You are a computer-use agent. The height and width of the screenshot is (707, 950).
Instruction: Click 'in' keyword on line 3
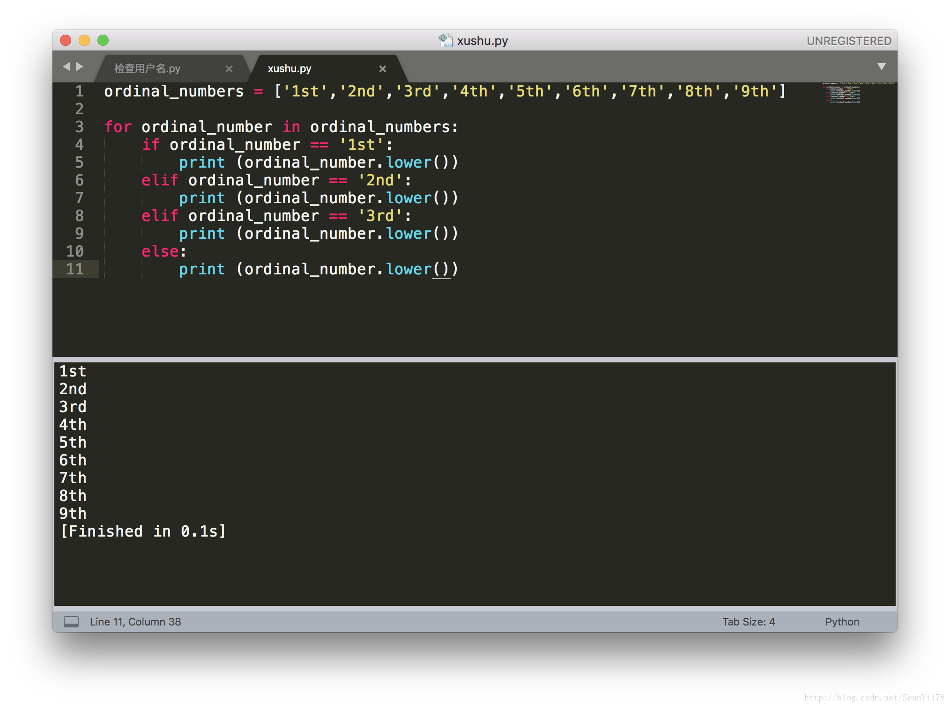pos(291,126)
